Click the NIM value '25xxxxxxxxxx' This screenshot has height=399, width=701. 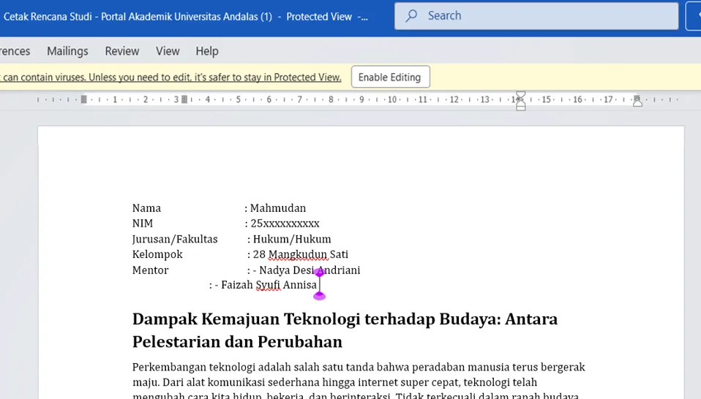pos(285,224)
